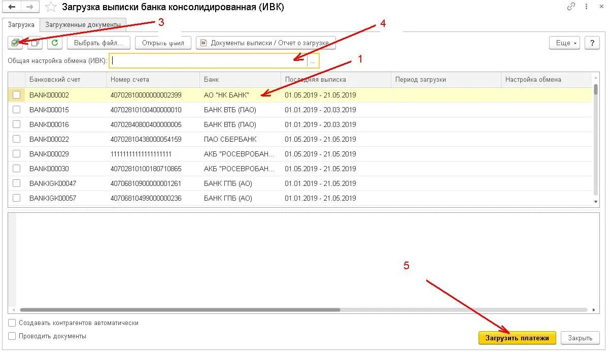Enable 'Создавать контрагентов автоматически' checkbox
610x352 pixels.
point(12,323)
